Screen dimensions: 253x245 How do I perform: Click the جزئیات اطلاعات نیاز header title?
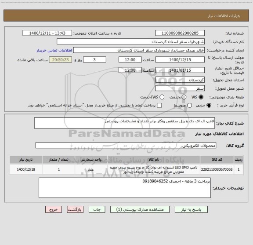pyautogui.click(x=224, y=16)
